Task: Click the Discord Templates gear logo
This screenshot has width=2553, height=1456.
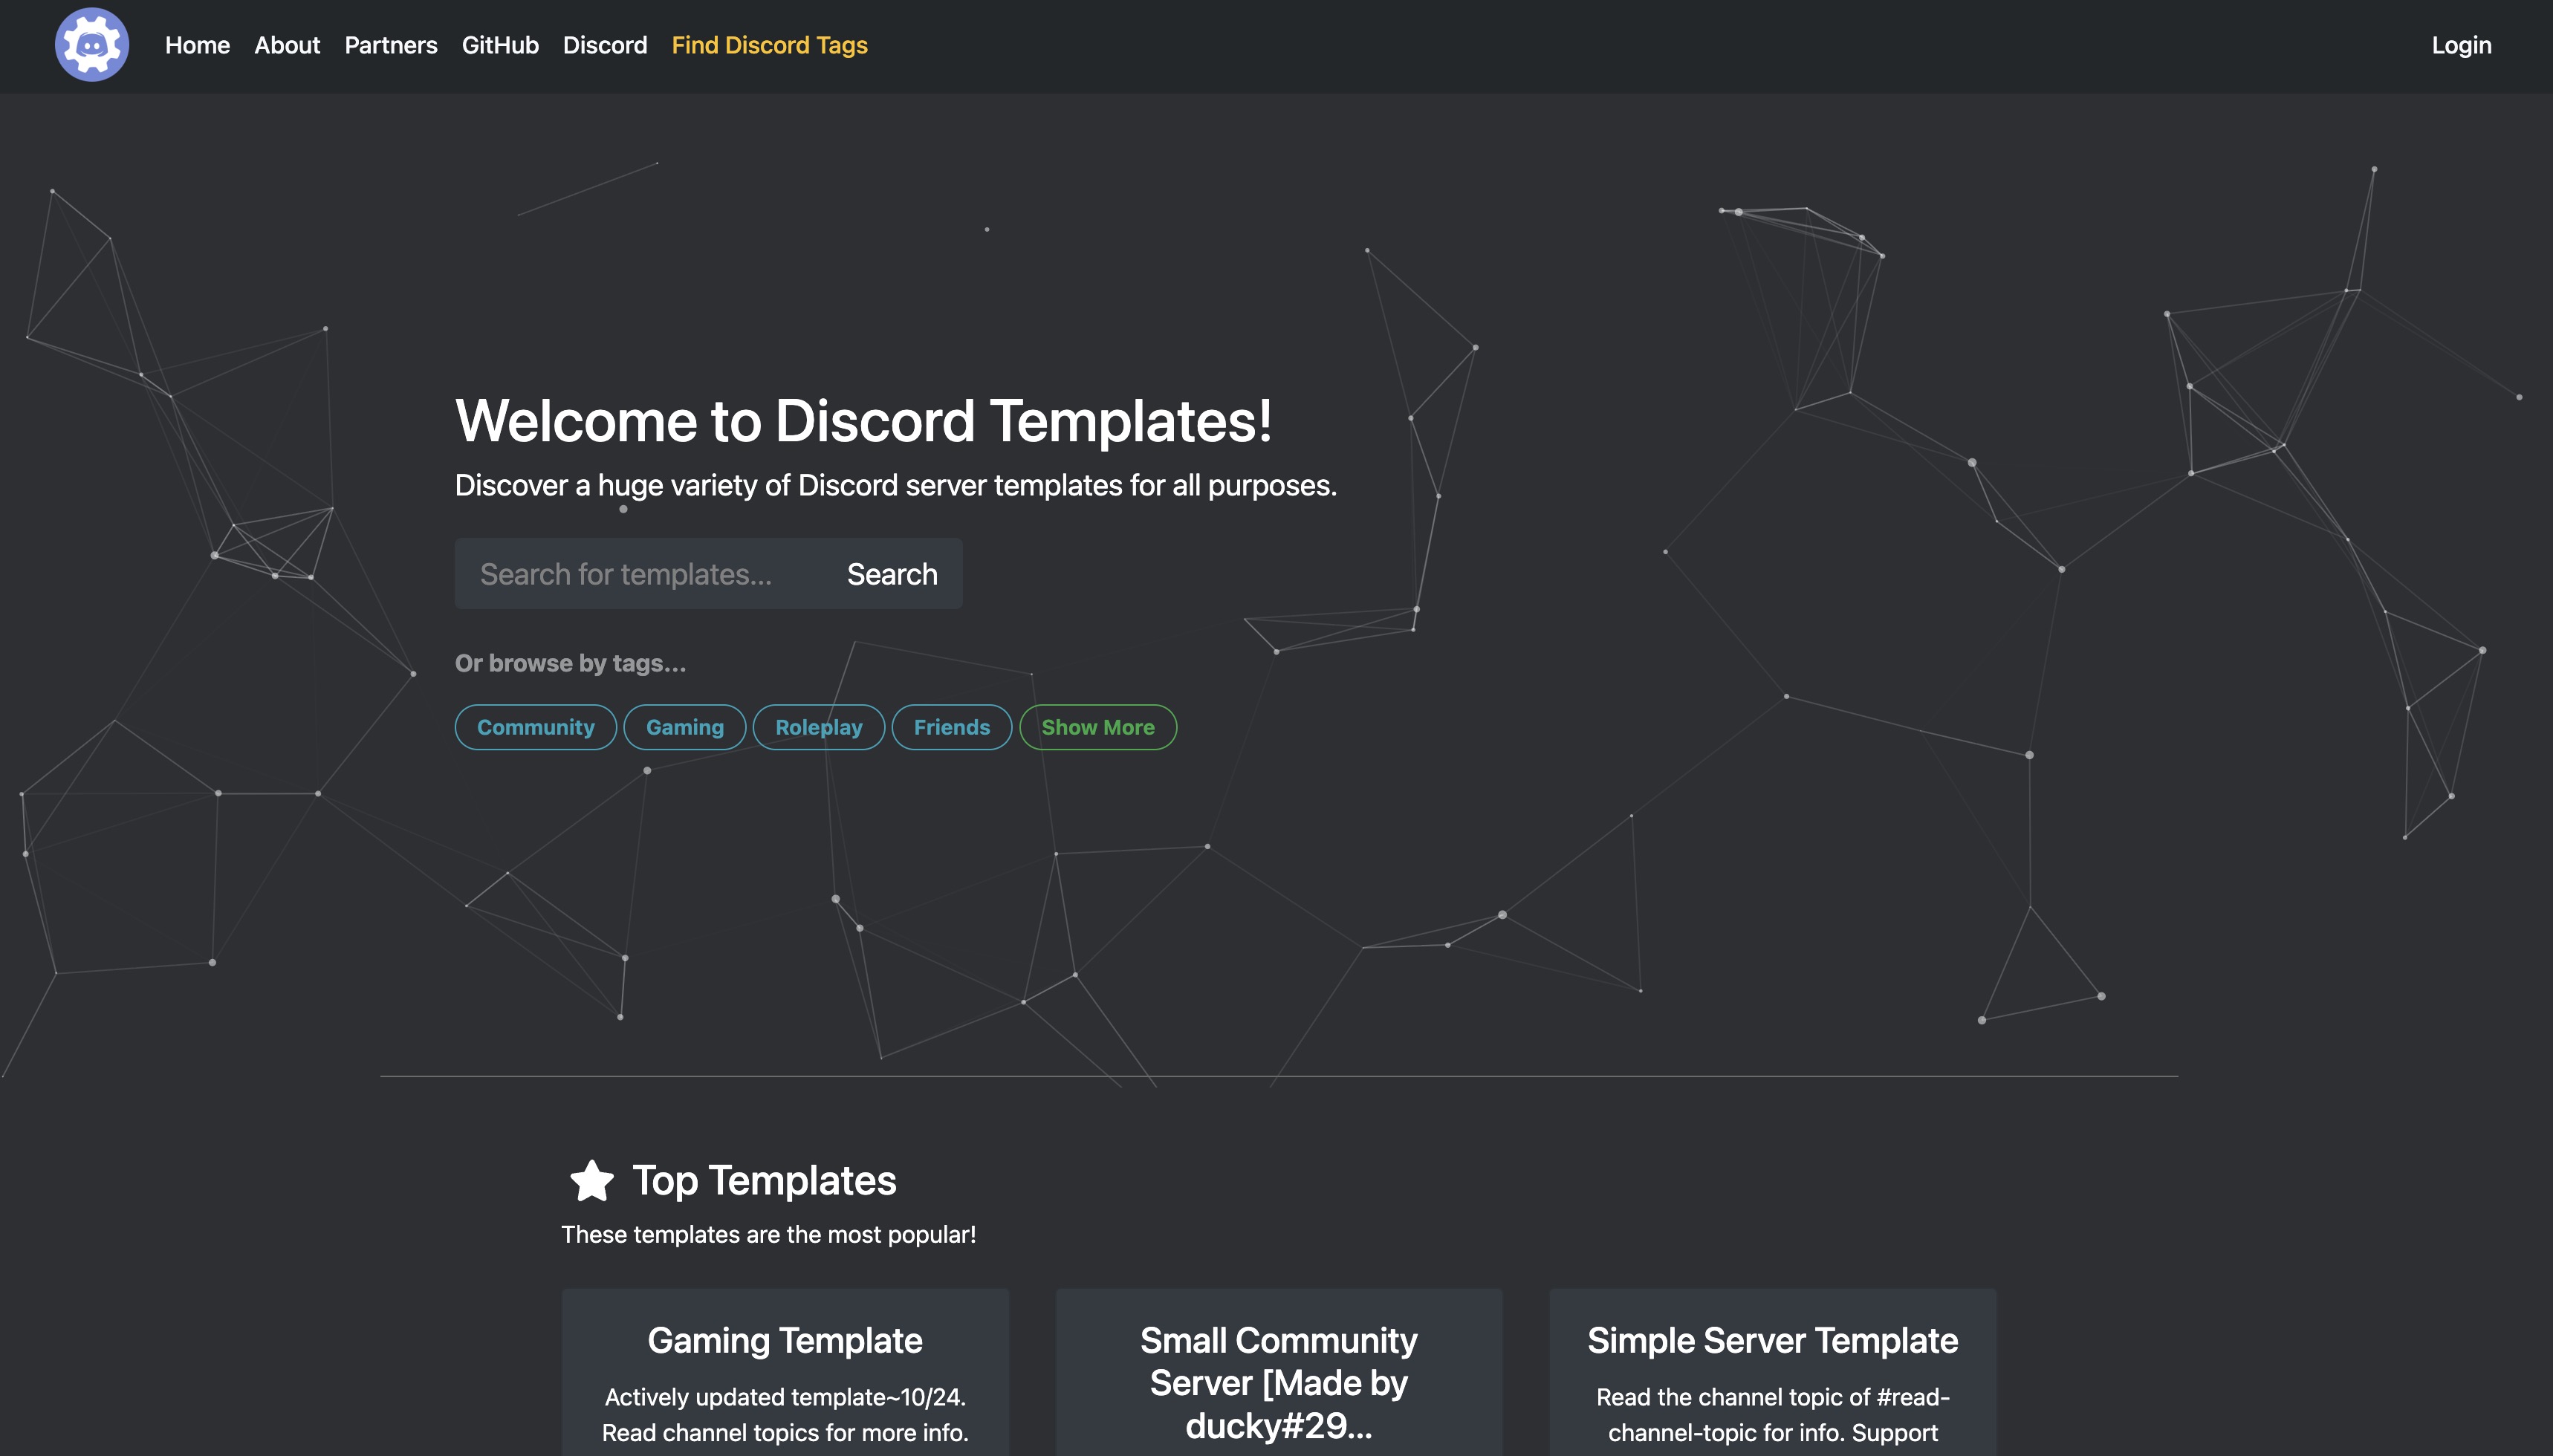Action: [92, 45]
